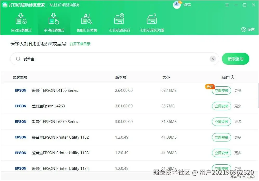Click 更多 for EPSON L6270 Series
The height and width of the screenshot is (181, 259).
pos(238,122)
